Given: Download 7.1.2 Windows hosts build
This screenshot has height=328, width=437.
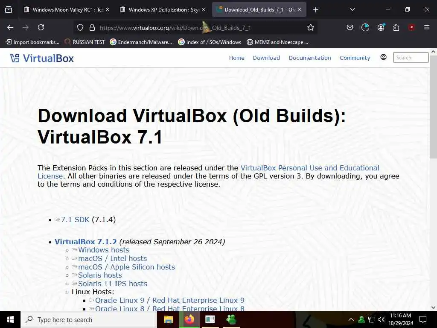Looking at the screenshot, I should [104, 250].
